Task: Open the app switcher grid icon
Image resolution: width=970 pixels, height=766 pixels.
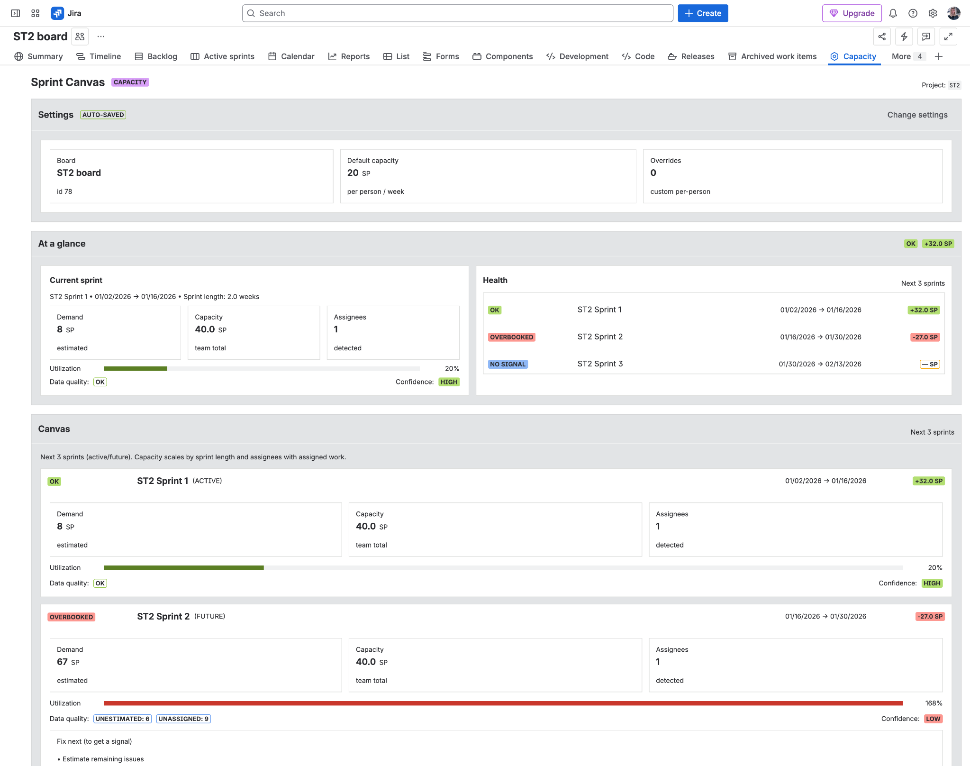Action: point(35,13)
